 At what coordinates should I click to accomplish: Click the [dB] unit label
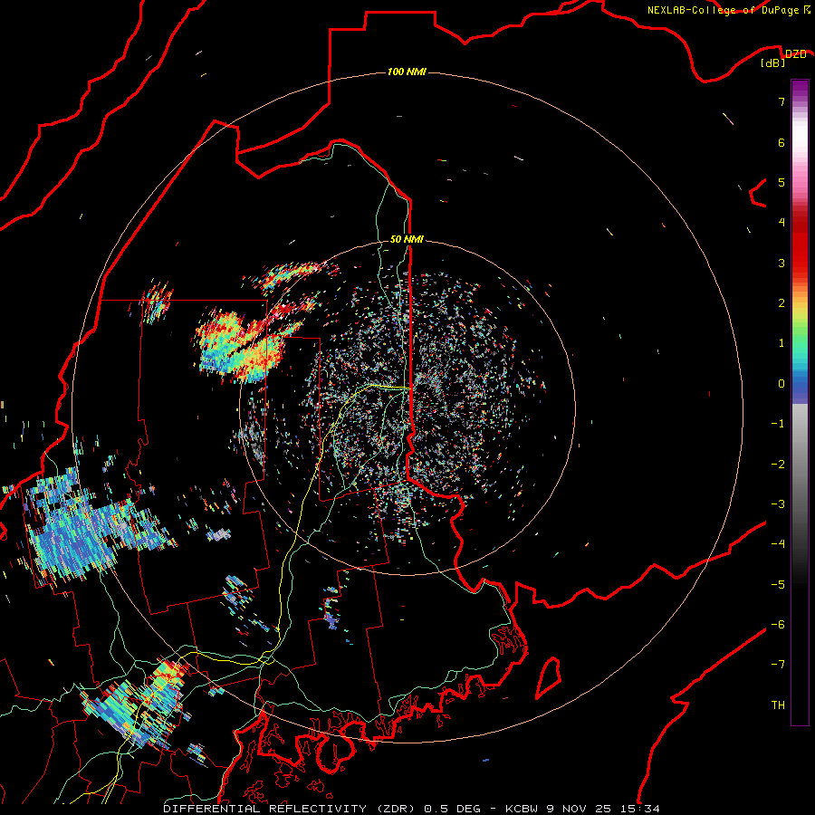click(773, 62)
